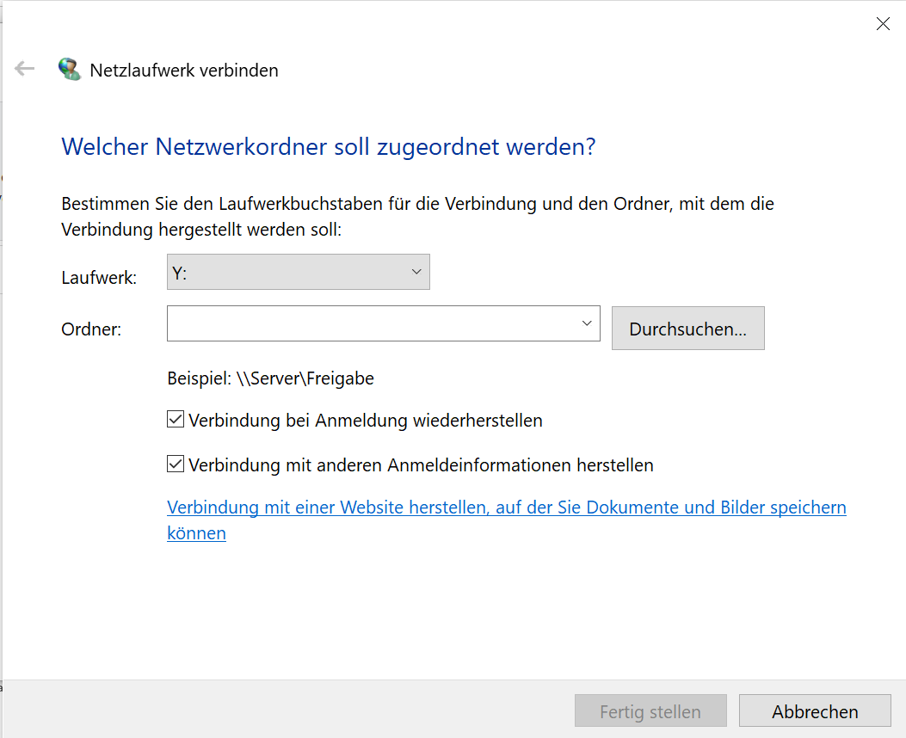This screenshot has width=906, height=738.
Task: Click the 'Fertig stellen' button
Action: point(650,711)
